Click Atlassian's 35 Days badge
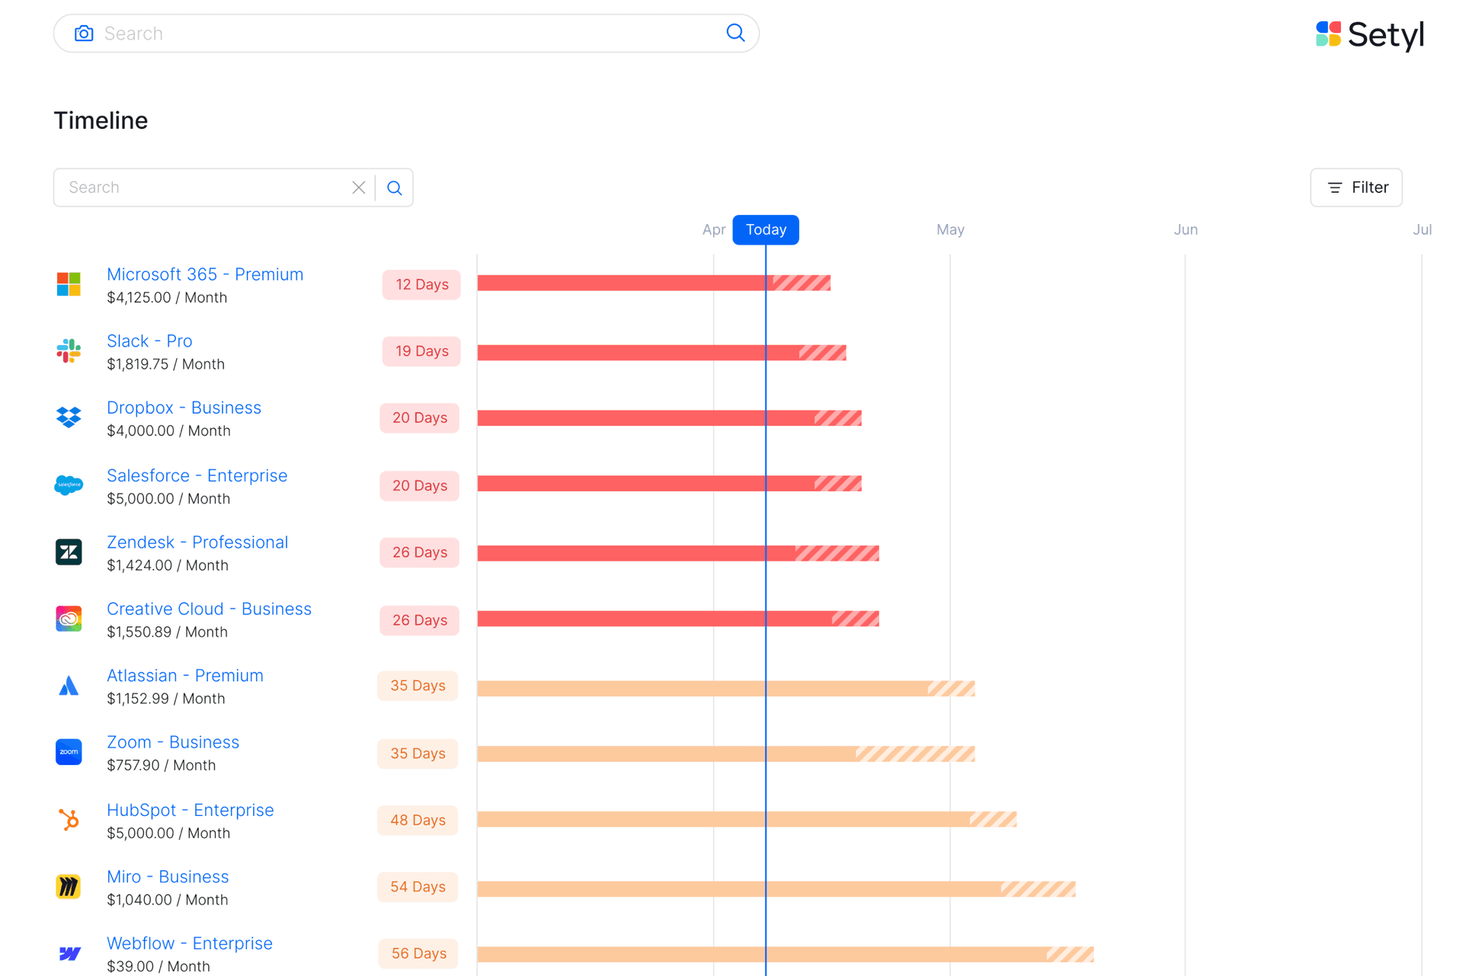 point(418,686)
